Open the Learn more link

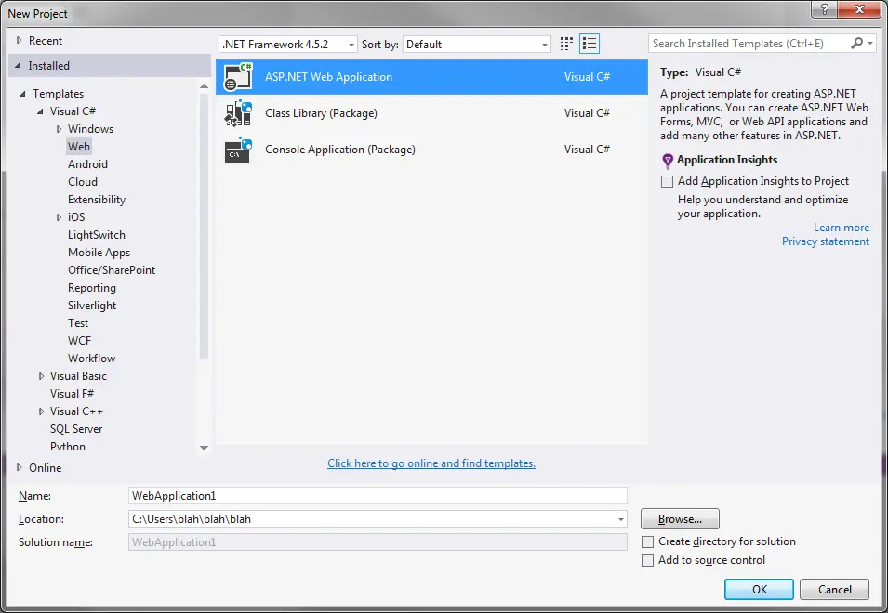coord(841,228)
